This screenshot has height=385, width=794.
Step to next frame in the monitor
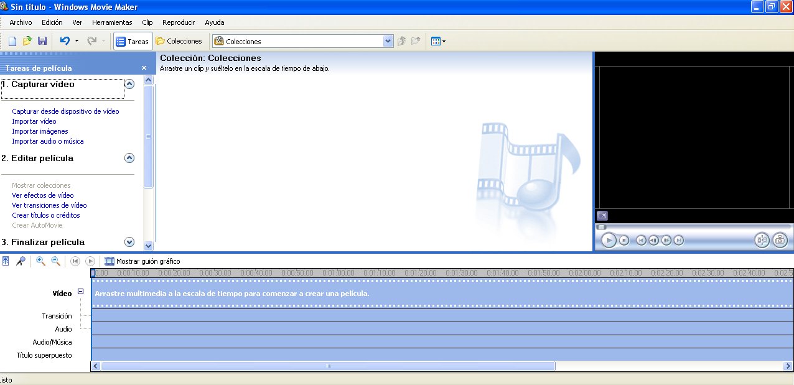tap(666, 240)
